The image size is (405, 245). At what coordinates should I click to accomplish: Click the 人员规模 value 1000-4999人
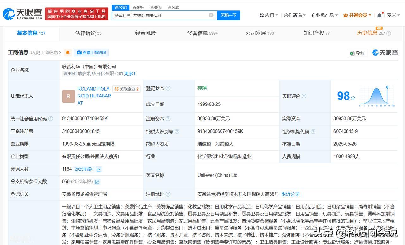[x=346, y=157]
